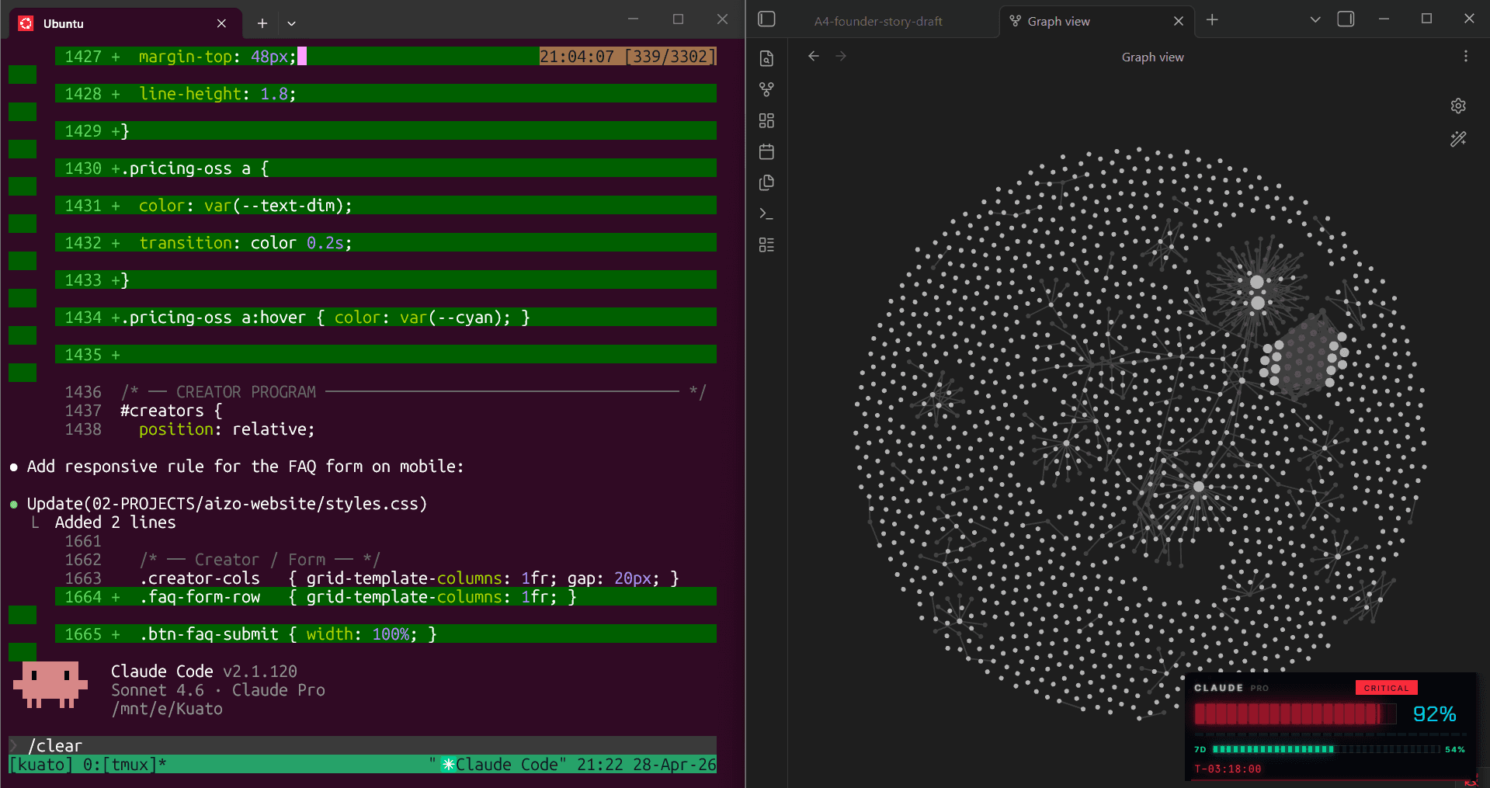Open daily note calendar icon in ribbon
The image size is (1490, 788).
pyautogui.click(x=766, y=151)
